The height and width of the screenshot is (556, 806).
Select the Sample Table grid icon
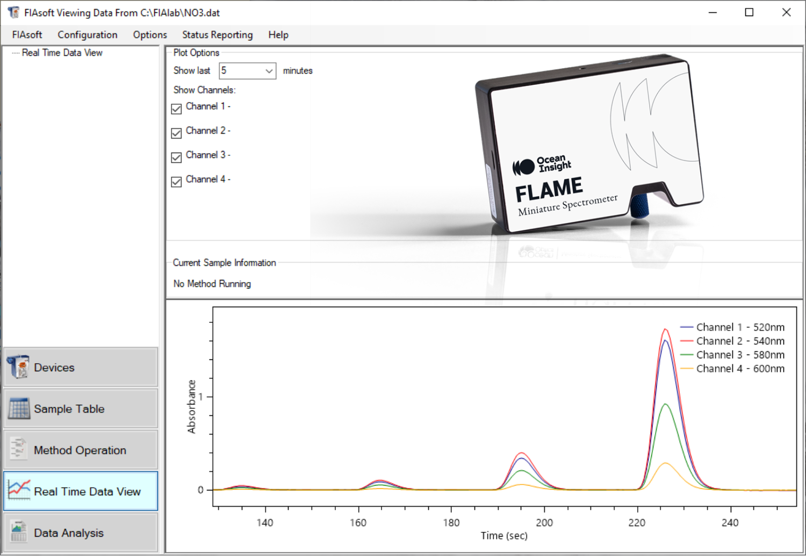pos(18,408)
